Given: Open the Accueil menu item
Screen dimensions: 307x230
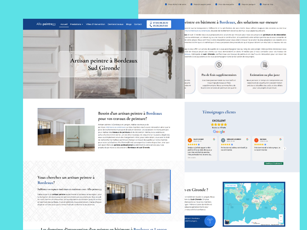Looking at the screenshot, I should pos(64,24).
